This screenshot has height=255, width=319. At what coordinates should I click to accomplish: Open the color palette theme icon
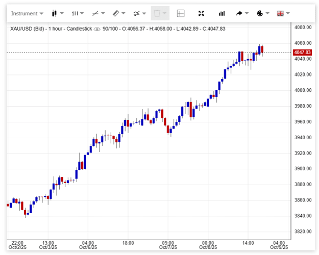pyautogui.click(x=260, y=13)
